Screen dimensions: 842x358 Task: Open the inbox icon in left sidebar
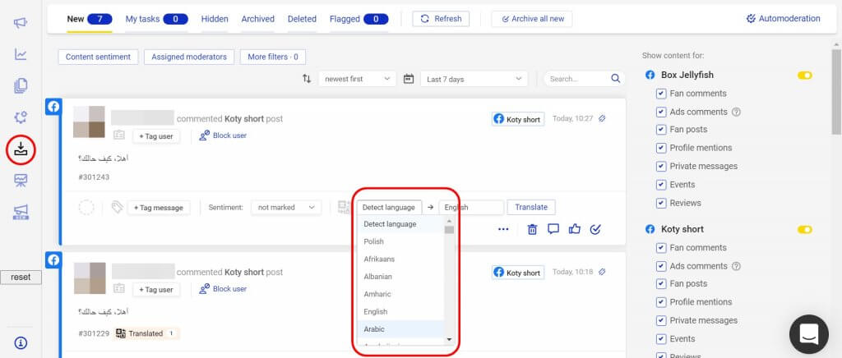pyautogui.click(x=21, y=149)
